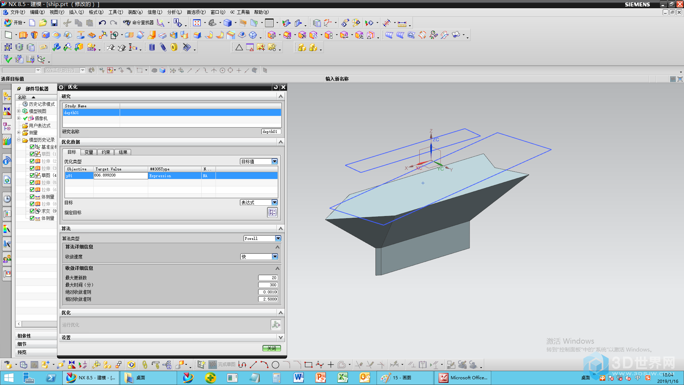Click the Target Value 806.899208 cell
Viewport: 684px width, 385px height.
point(121,175)
